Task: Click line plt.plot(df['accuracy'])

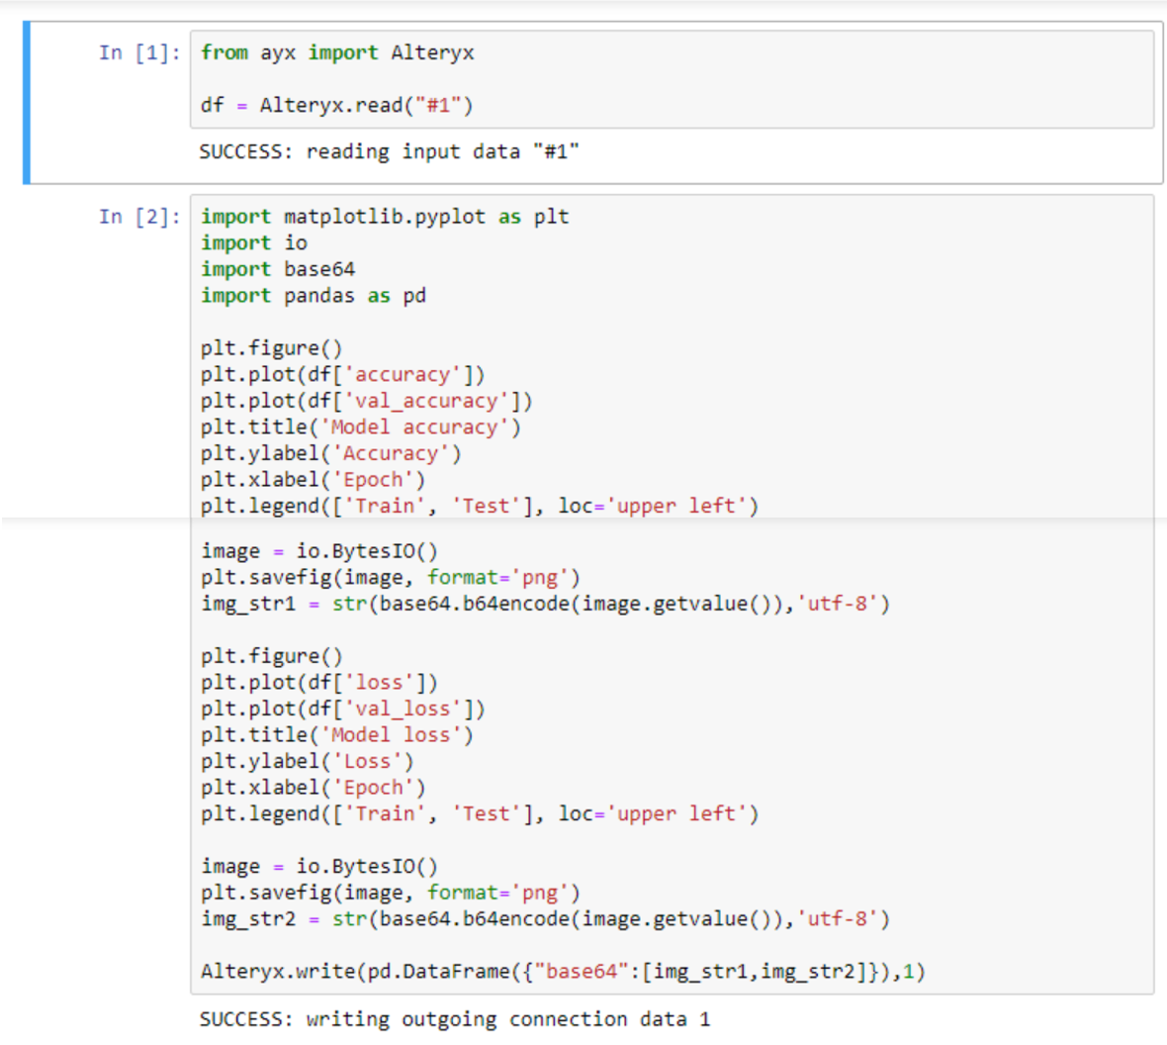Action: 342,375
